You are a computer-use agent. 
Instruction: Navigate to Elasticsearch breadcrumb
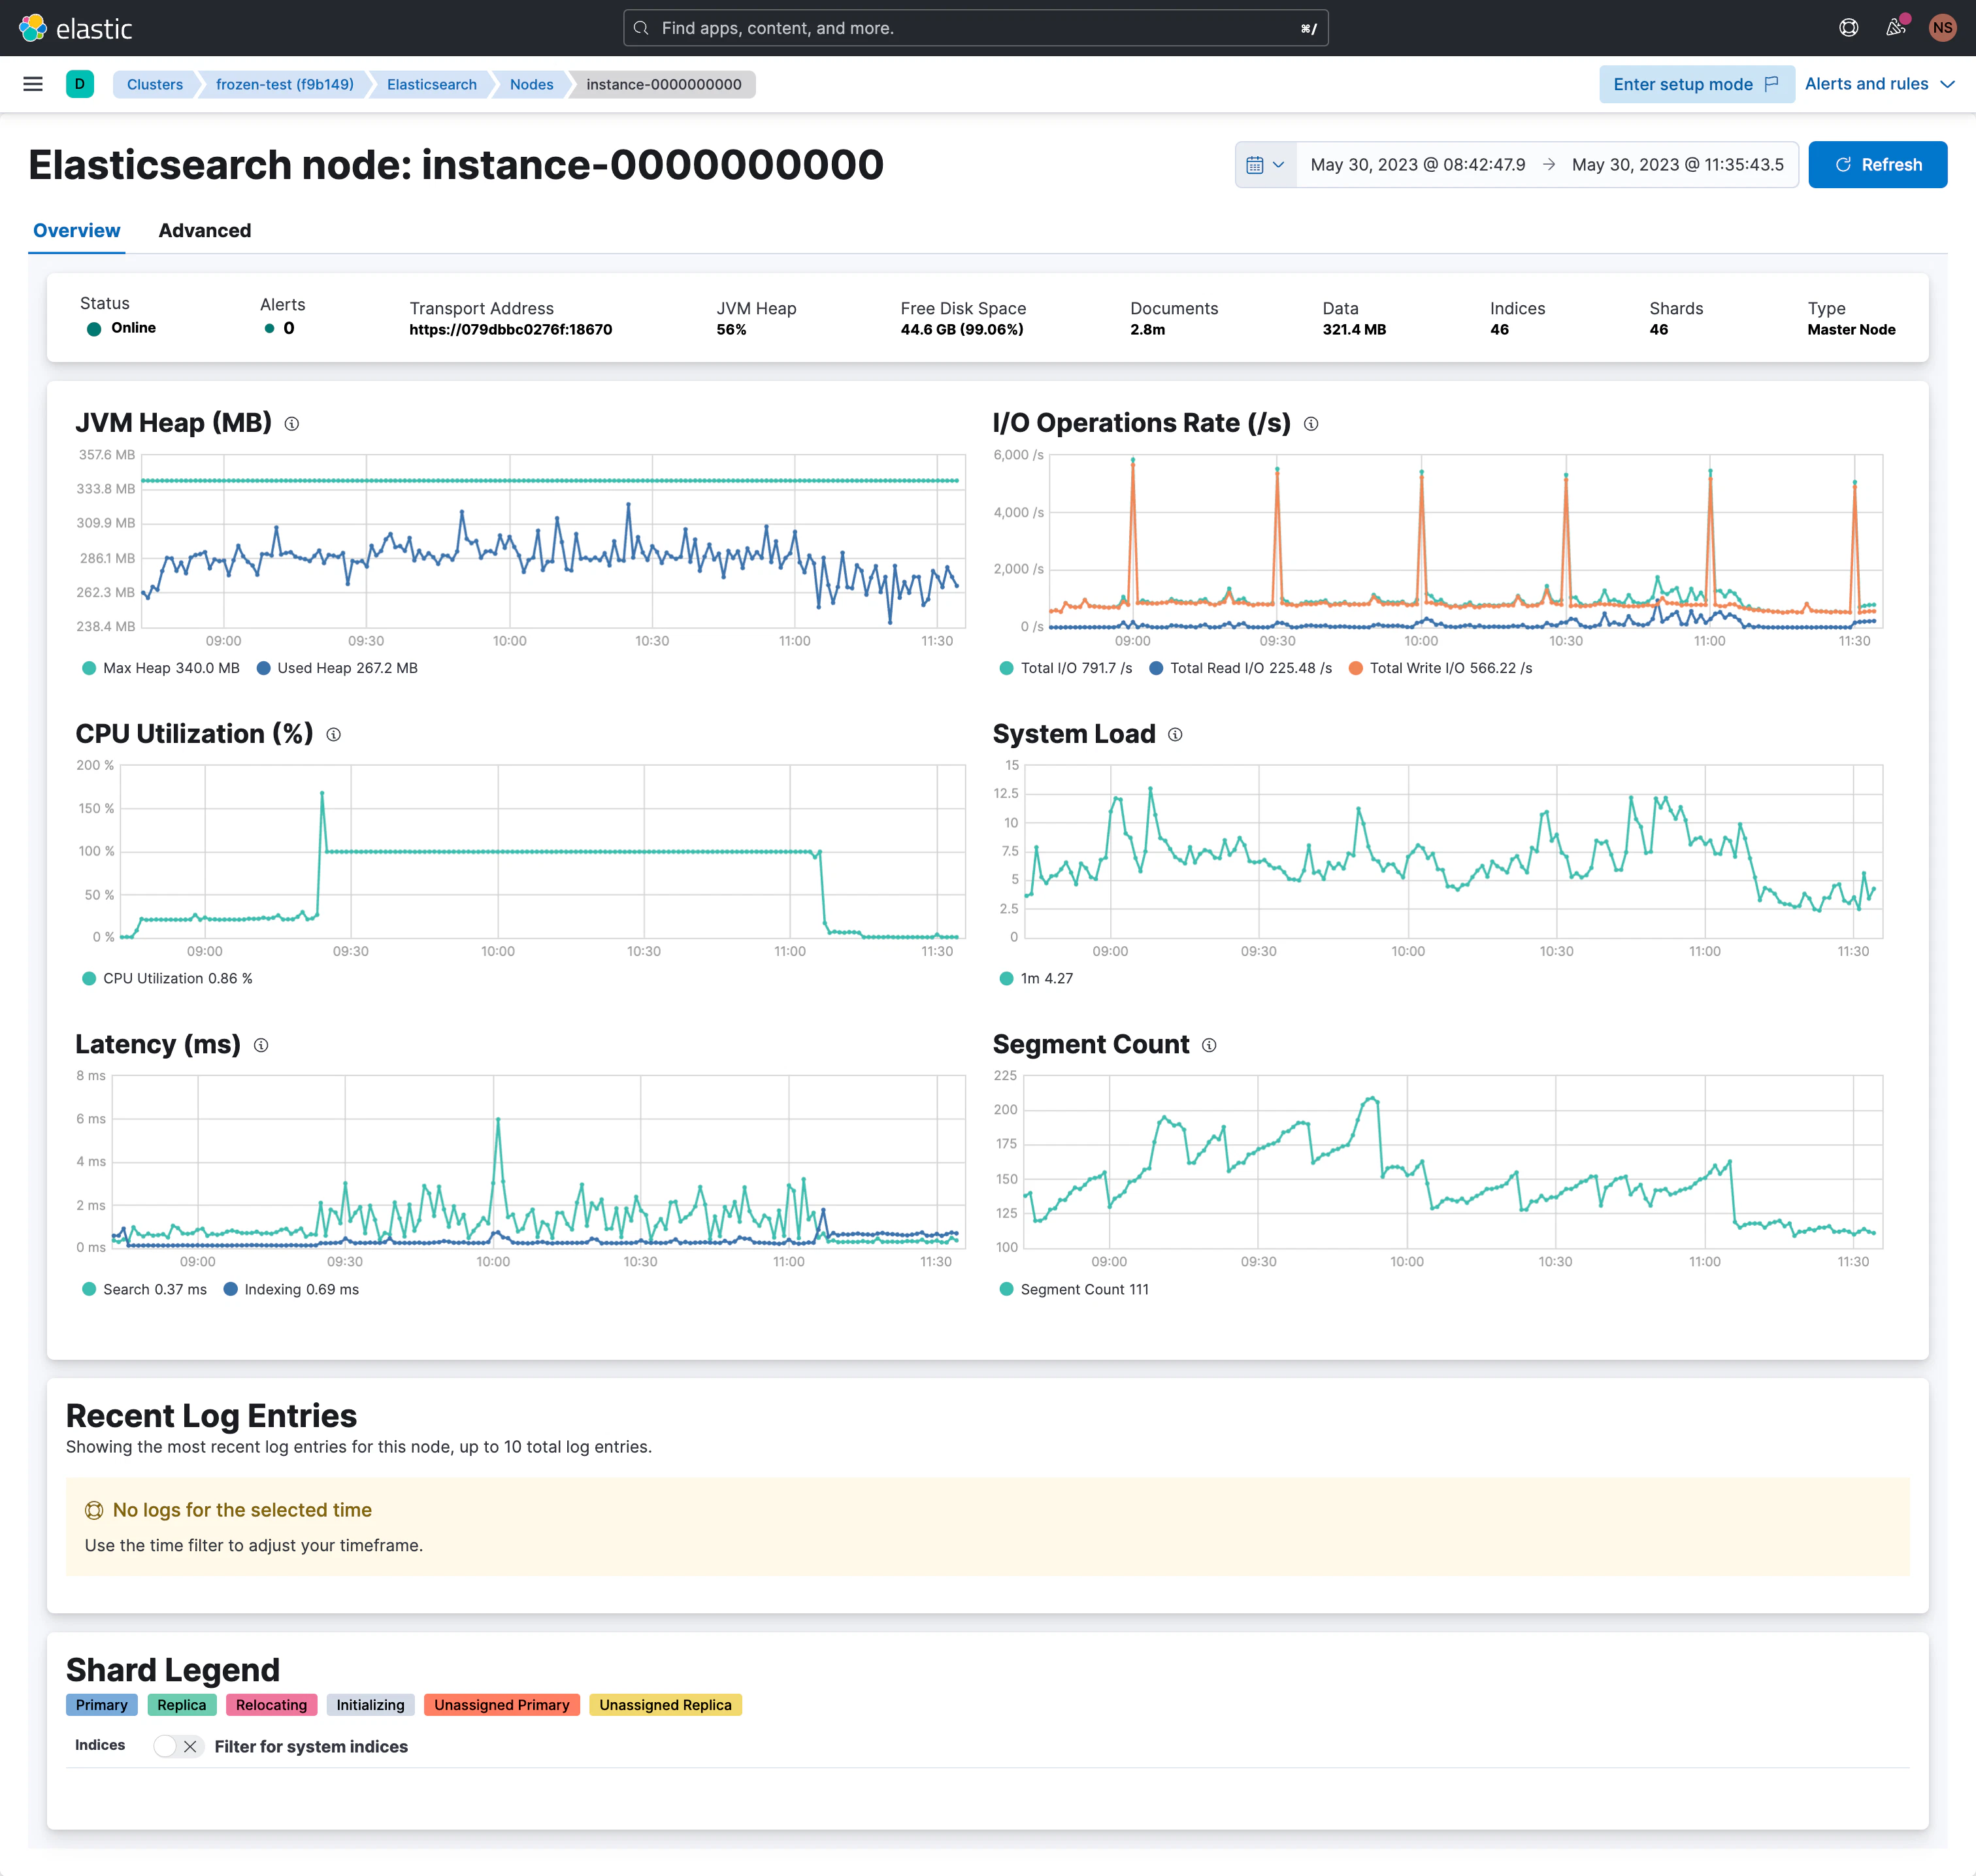[x=432, y=85]
